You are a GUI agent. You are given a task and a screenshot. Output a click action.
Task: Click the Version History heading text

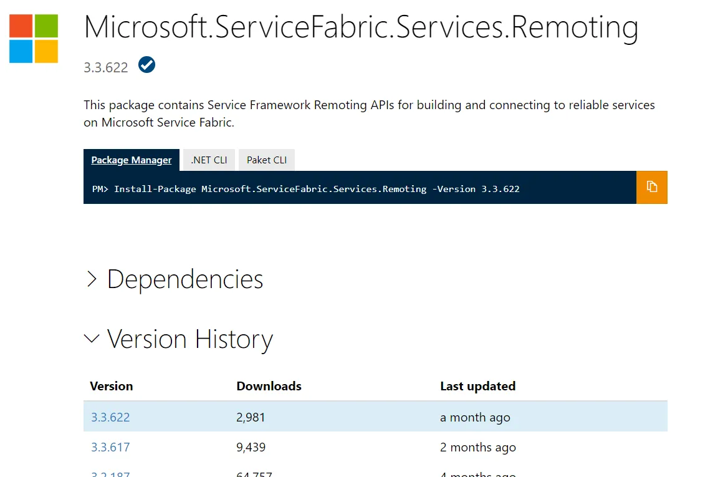click(x=190, y=339)
